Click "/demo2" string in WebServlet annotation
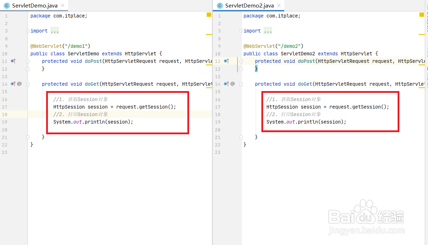428x245 pixels. pyautogui.click(x=289, y=46)
